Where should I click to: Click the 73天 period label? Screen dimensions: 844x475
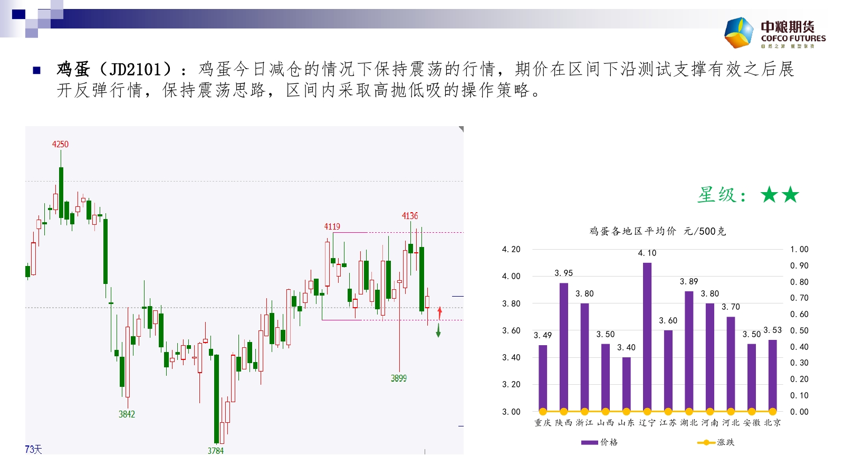[33, 449]
